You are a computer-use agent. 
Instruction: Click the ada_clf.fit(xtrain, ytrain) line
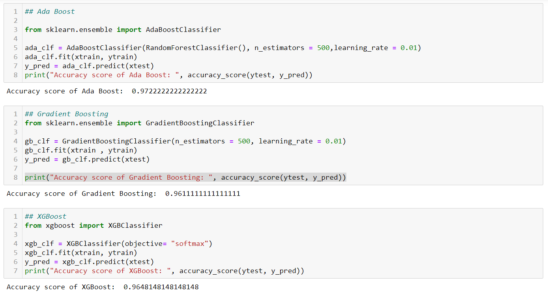(81, 57)
